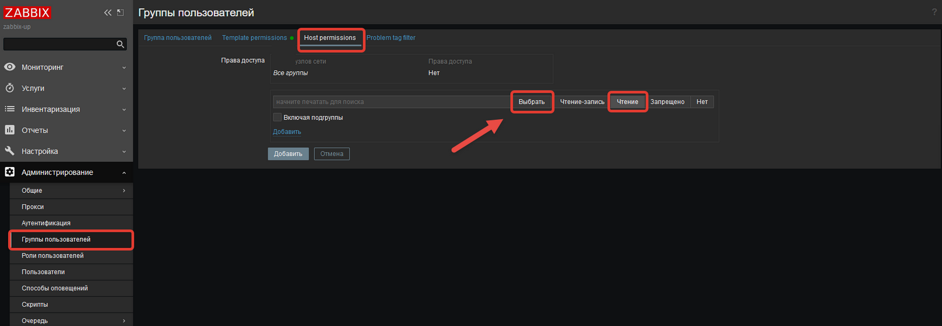The image size is (942, 326).
Task: Click the Мониторинг eye icon
Action: 10,67
